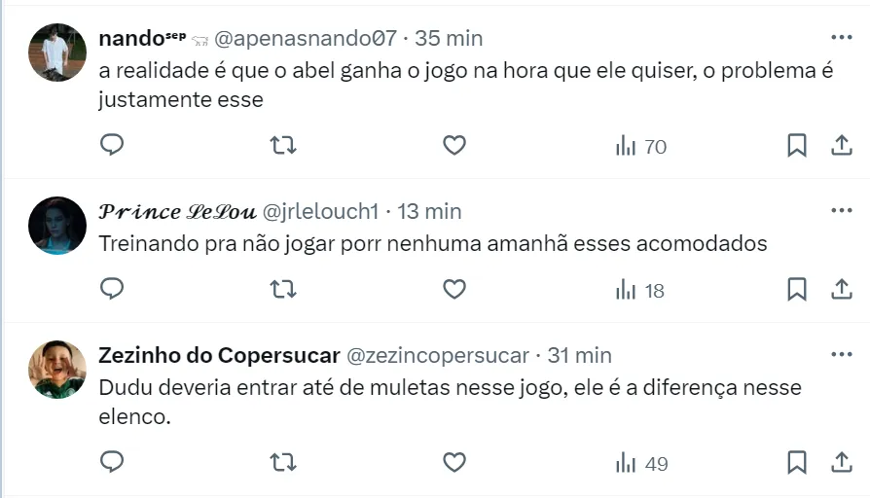The image size is (870, 498).
Task: Click nando's profile avatar
Action: 57,52
